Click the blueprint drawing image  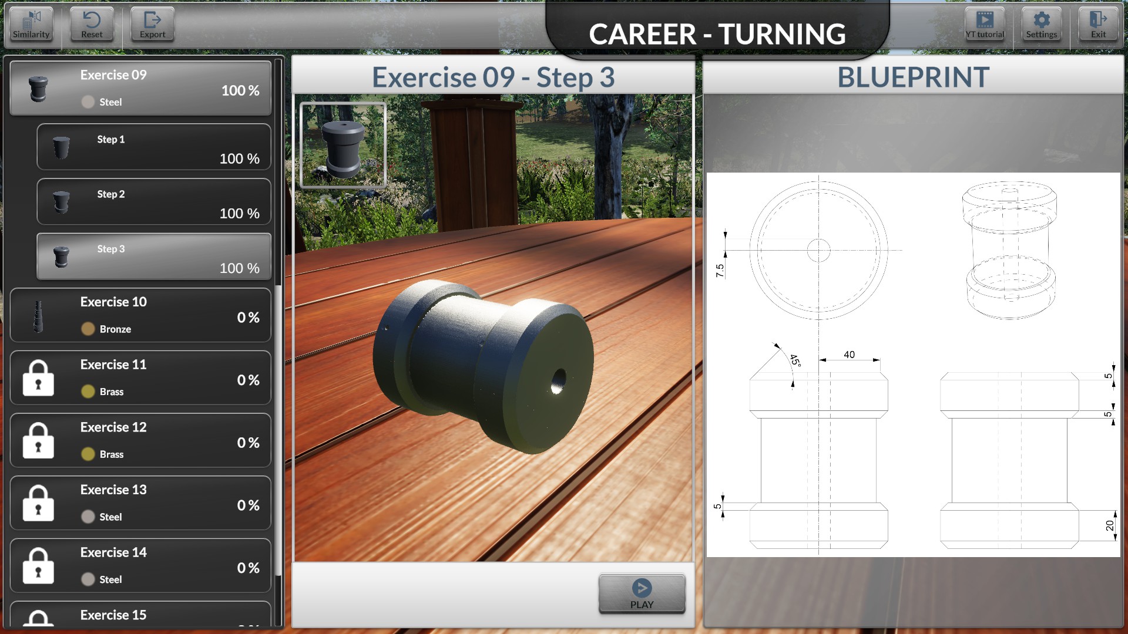click(x=912, y=365)
